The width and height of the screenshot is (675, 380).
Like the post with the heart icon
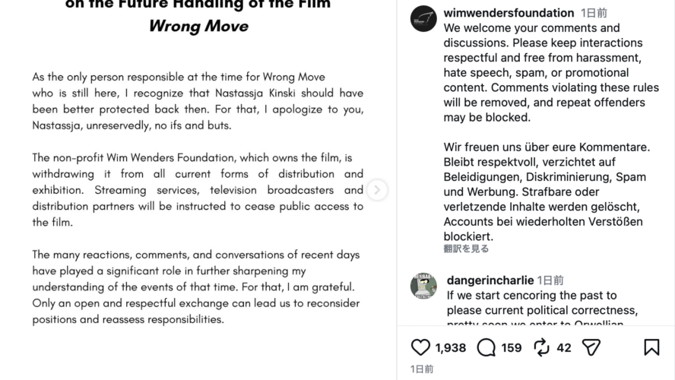[420, 347]
